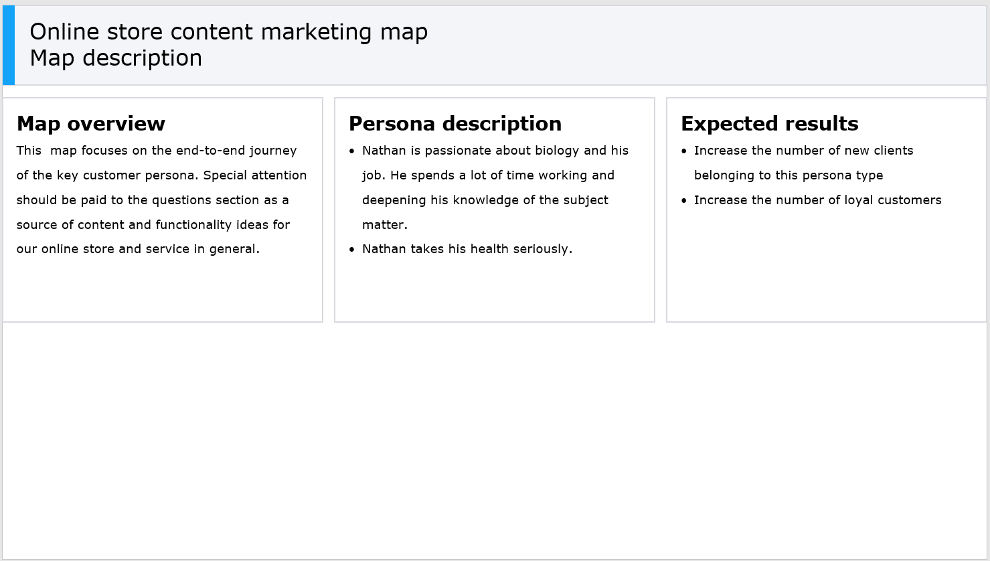Select the "Map overview" heading
This screenshot has width=990, height=561.
point(91,124)
